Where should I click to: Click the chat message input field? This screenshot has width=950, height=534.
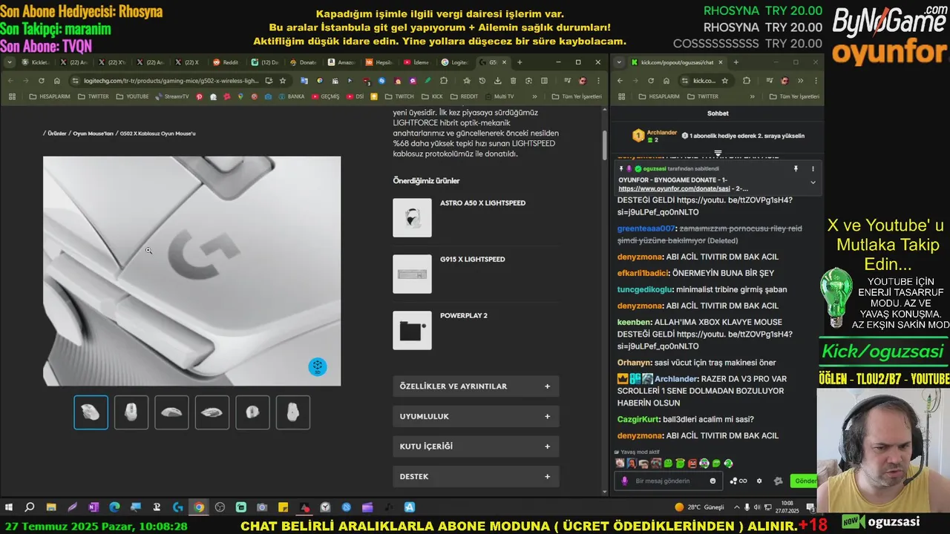coord(668,481)
